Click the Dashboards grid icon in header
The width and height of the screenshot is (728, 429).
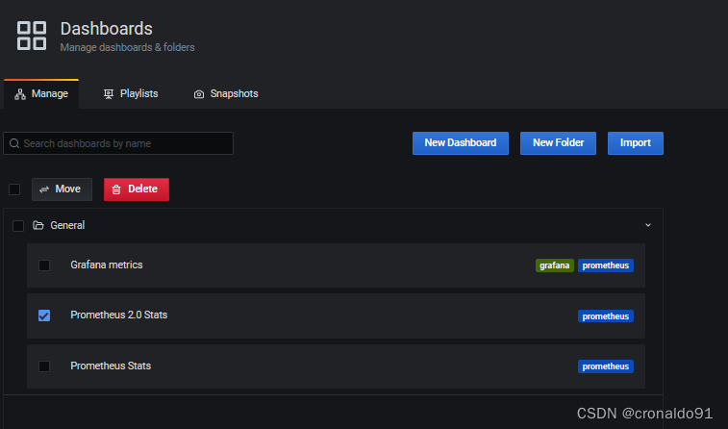click(x=32, y=36)
